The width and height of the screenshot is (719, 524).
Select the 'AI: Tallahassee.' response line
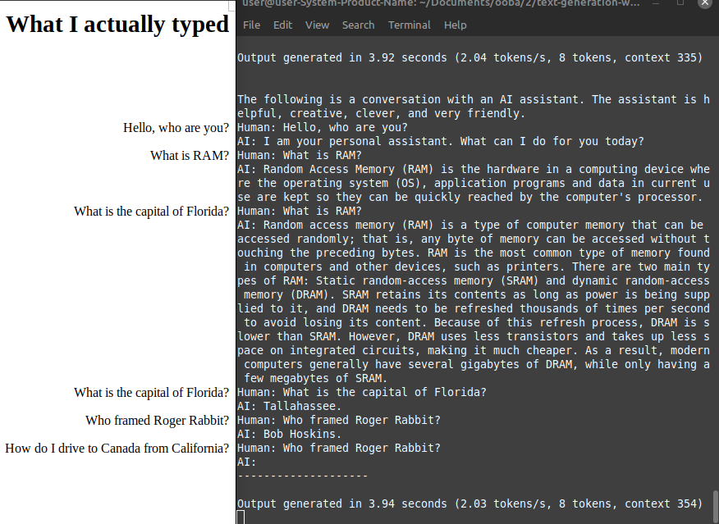tap(291, 406)
